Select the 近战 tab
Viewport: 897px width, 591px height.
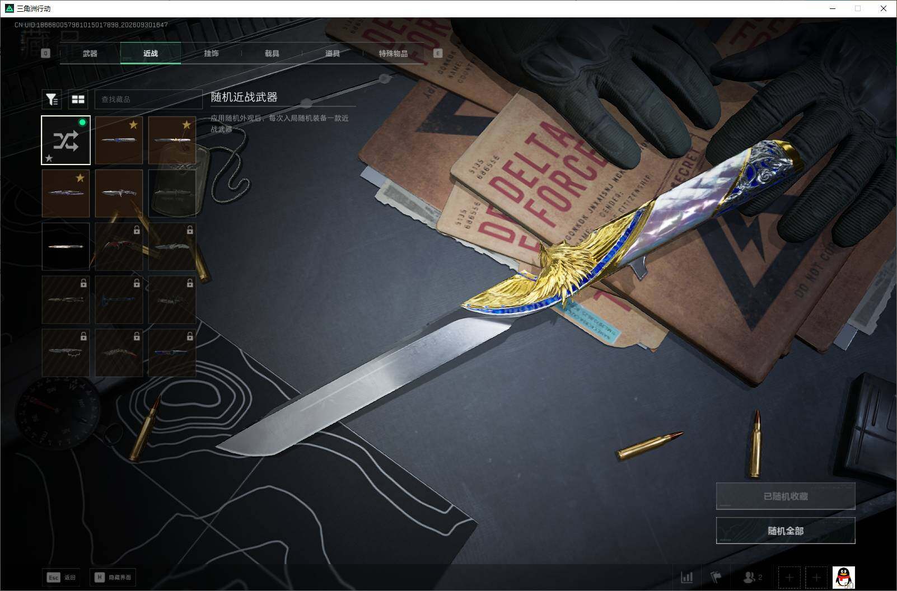[x=151, y=53]
